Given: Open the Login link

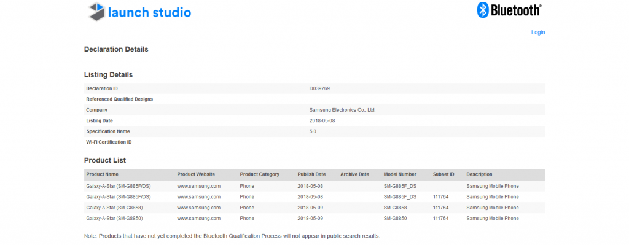Looking at the screenshot, I should [538, 33].
